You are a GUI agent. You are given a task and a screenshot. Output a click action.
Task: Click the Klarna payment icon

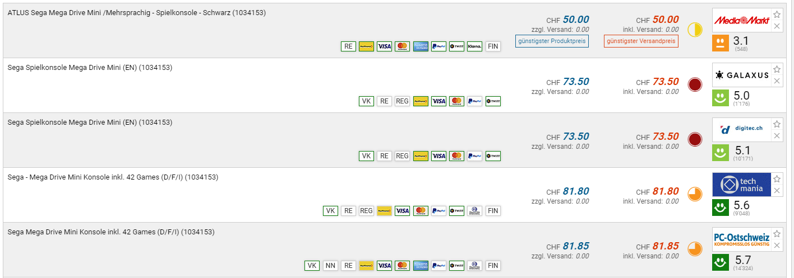[474, 46]
